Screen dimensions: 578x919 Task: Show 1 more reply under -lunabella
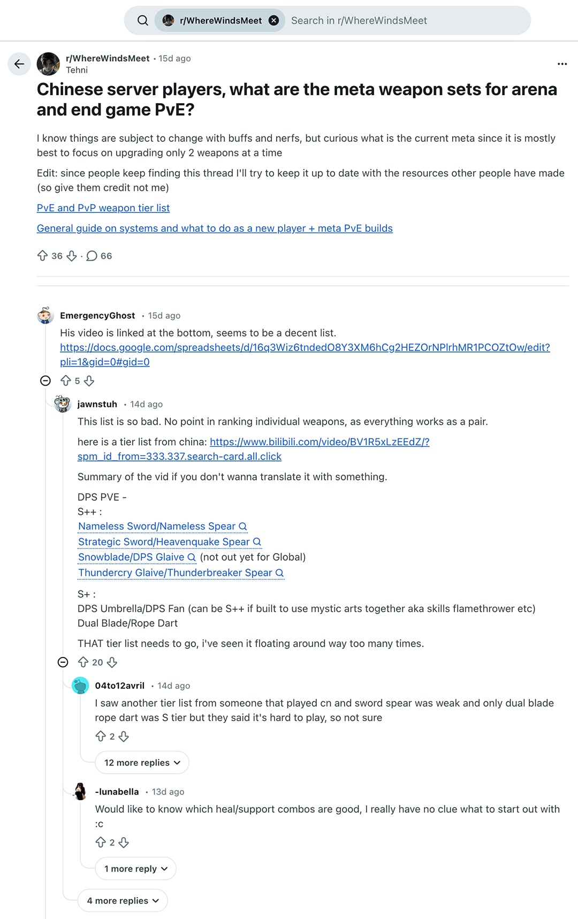[135, 869]
